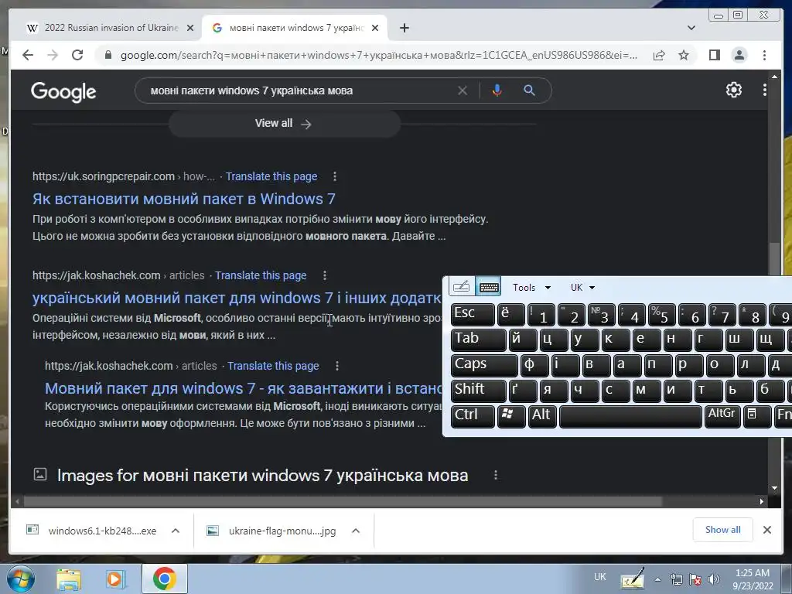
Task: Switch input panel to handwriting mode
Action: point(461,287)
